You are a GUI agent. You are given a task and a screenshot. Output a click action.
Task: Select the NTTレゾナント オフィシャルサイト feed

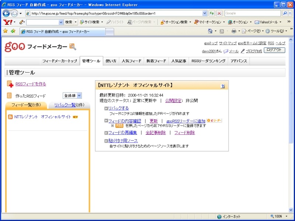click(43, 117)
